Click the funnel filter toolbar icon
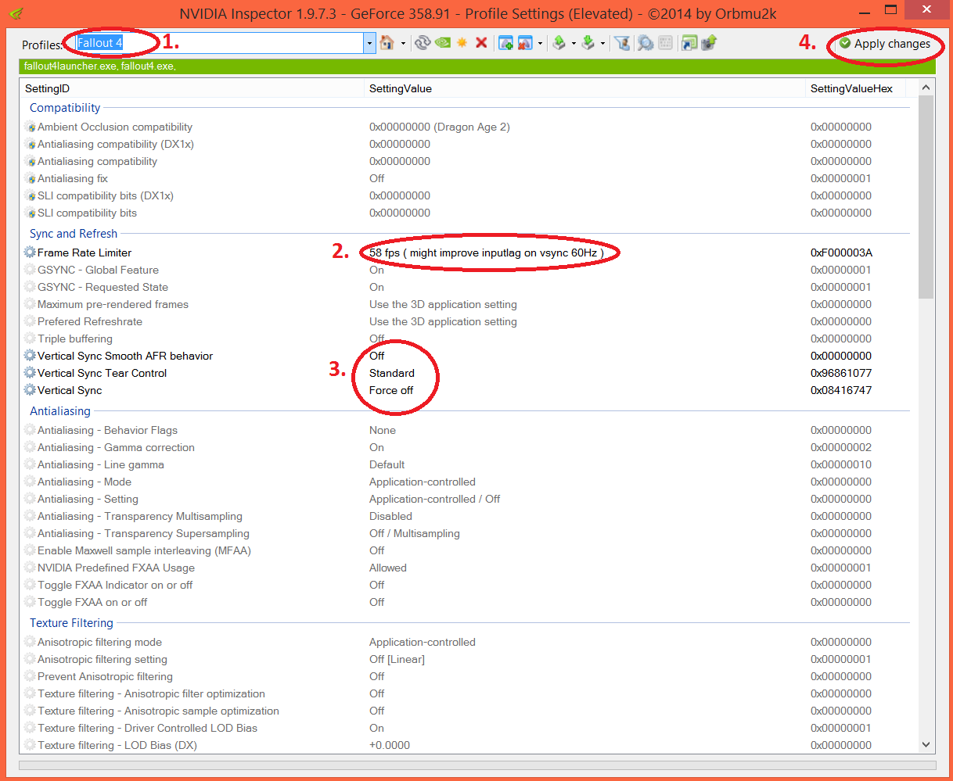Viewport: 953px width, 781px height. [x=622, y=43]
